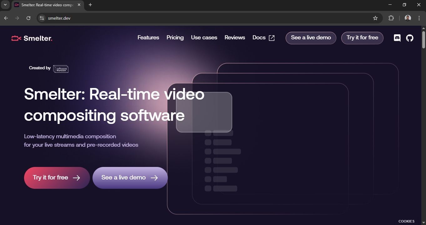This screenshot has width=426, height=225.
Task: Open the Use cases section
Action: tap(204, 37)
